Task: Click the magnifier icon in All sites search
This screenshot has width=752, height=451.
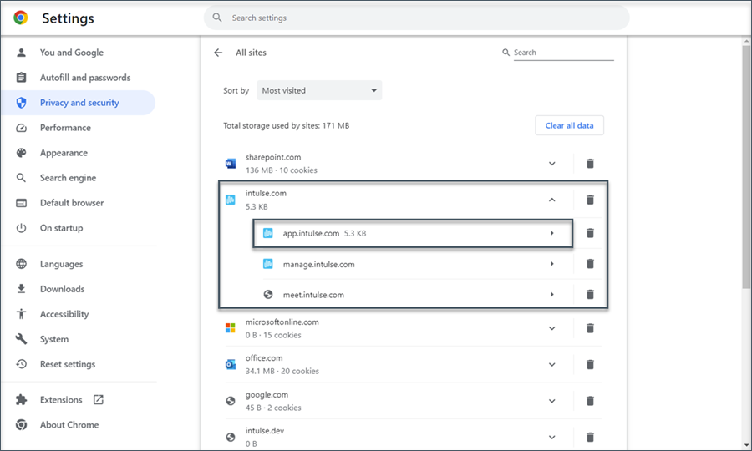Action: (506, 53)
